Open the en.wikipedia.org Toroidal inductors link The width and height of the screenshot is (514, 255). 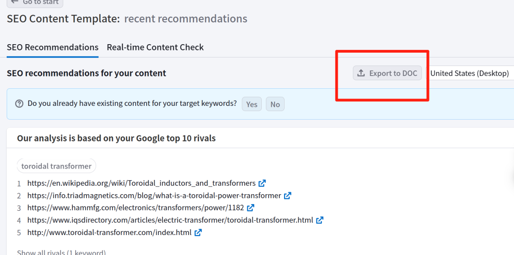pos(141,183)
